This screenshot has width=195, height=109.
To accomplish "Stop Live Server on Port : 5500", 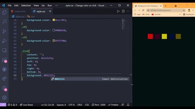I will click(x=98, y=105).
